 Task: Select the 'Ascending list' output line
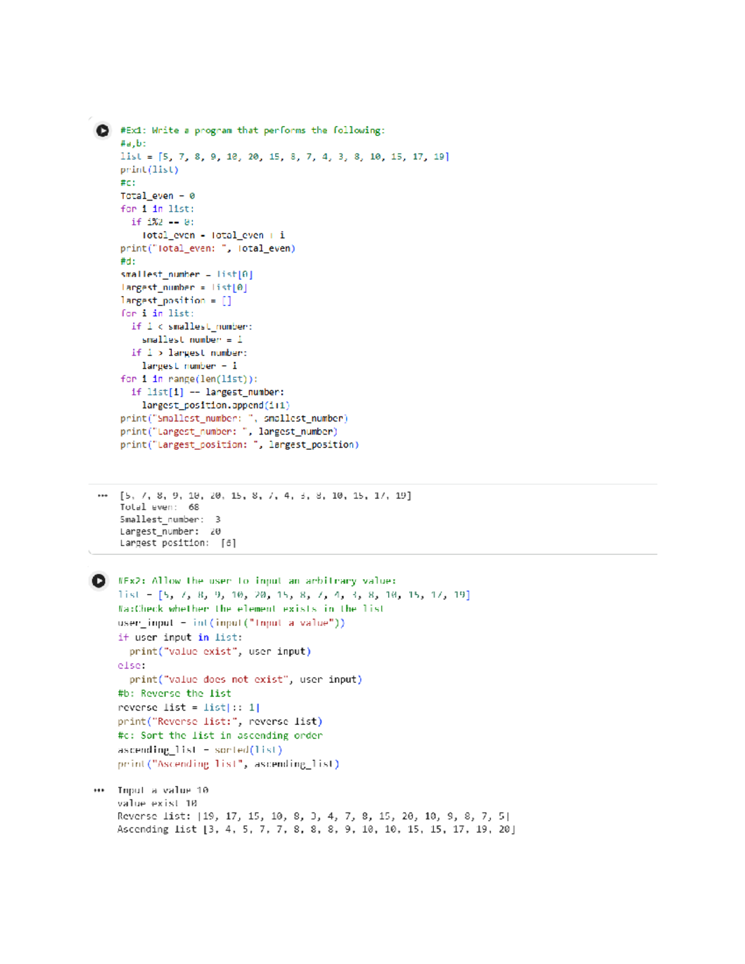click(x=317, y=829)
